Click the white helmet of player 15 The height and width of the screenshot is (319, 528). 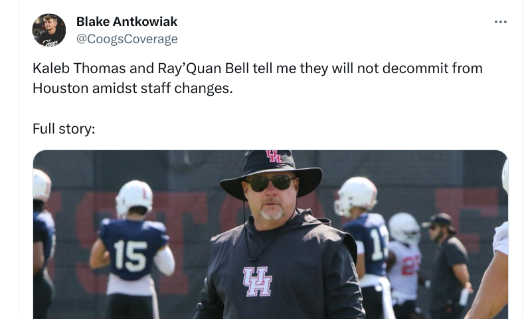pos(134,199)
